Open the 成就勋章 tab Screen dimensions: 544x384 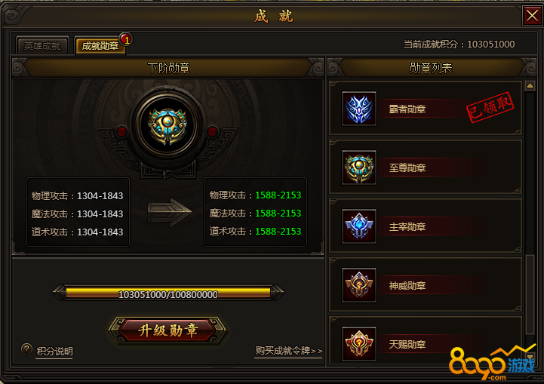100,45
